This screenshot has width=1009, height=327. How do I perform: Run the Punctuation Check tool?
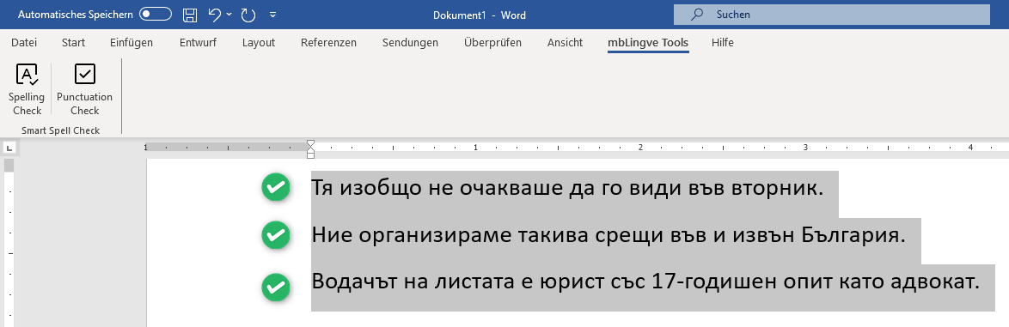84,89
